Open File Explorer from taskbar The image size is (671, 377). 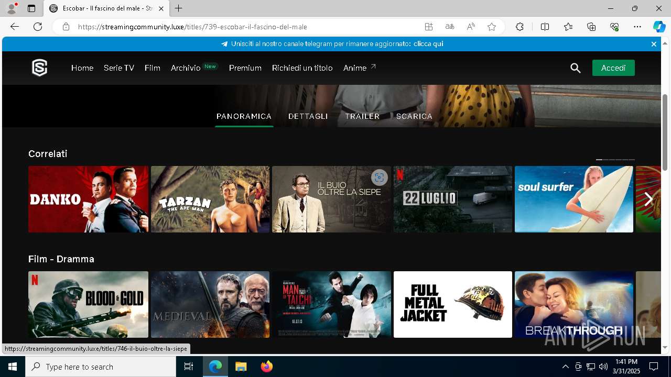241,367
